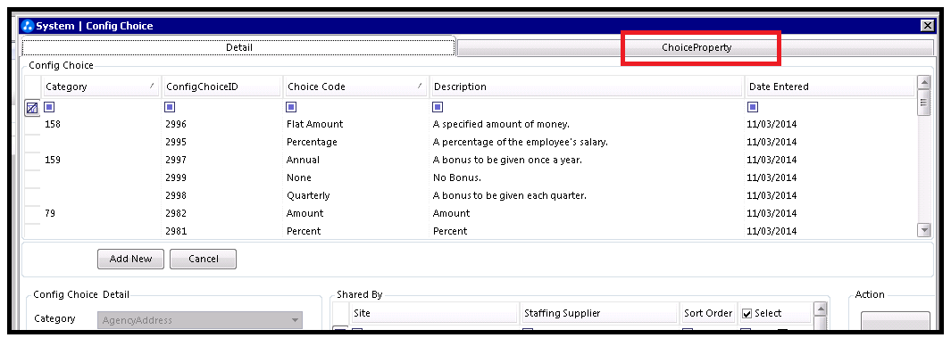Click the Add New button
The image size is (951, 338).
[x=131, y=259]
